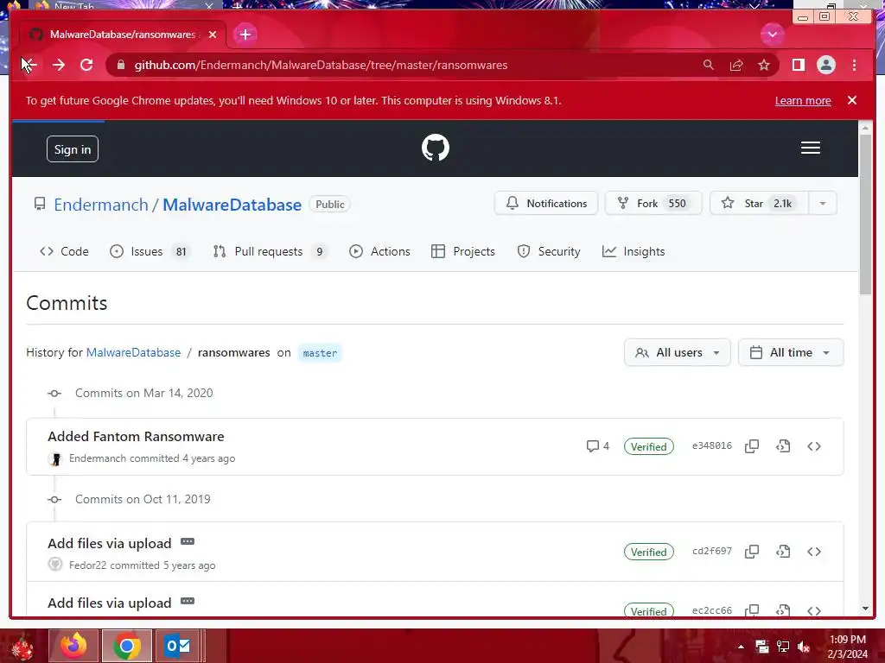Viewport: 885px width, 663px height.
Task: Go forward with the browser forward arrow
Action: coord(59,65)
